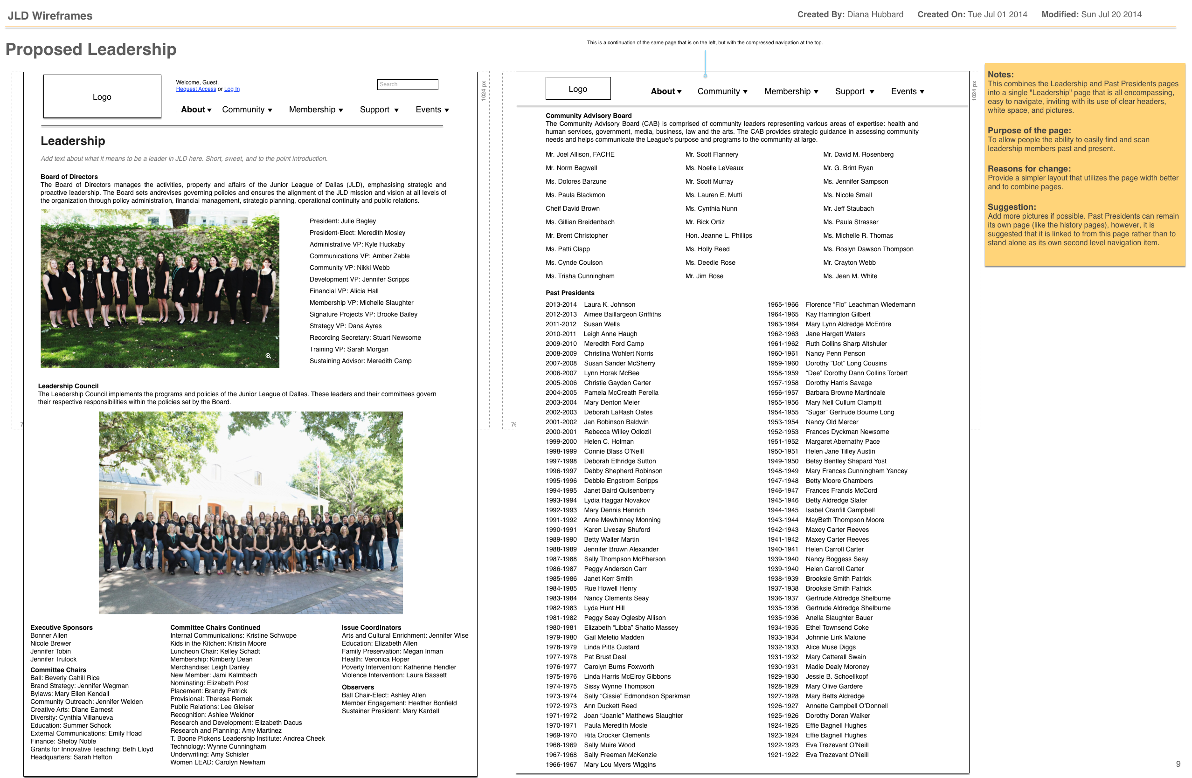Click the Modified: Sun Jul 20 2014 text
Image resolution: width=1192 pixels, height=778 pixels.
coord(1091,14)
